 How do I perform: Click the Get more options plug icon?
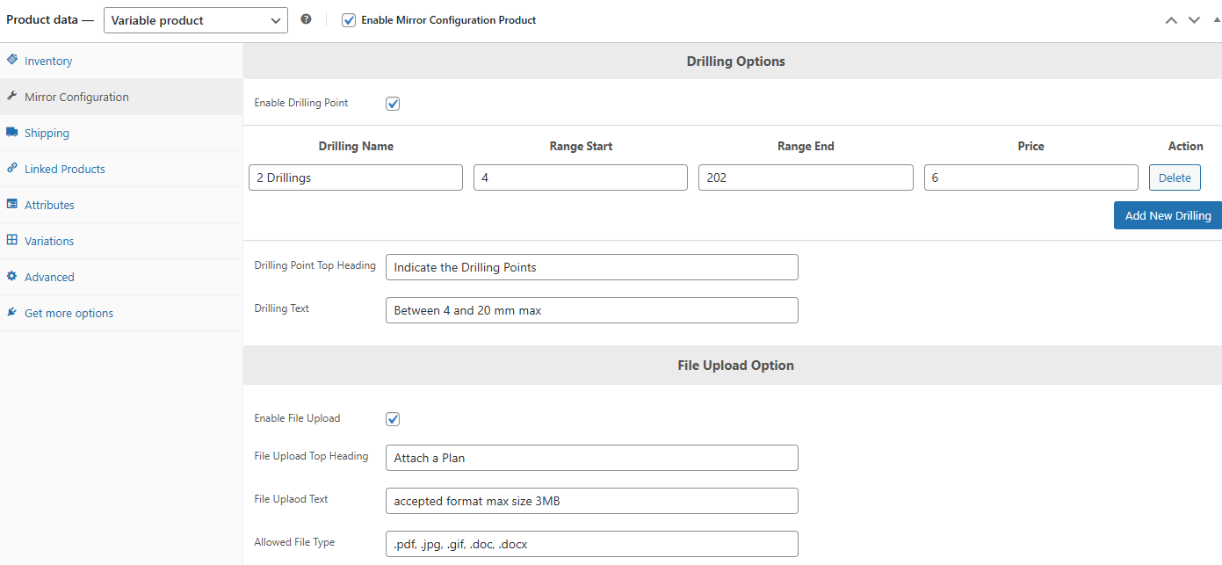(x=11, y=312)
